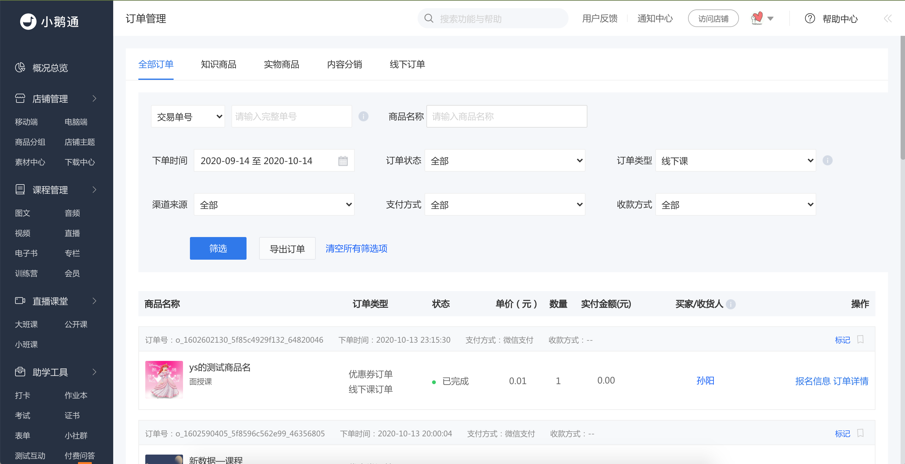
Task: Open 素材中心 in sidebar
Action: 30,162
